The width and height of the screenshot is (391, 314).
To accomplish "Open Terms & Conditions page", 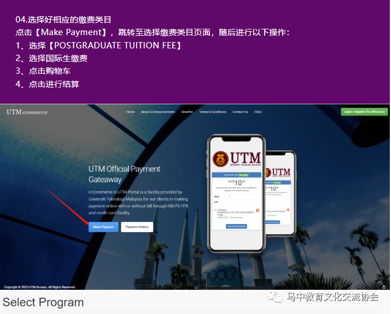I will pyautogui.click(x=212, y=112).
